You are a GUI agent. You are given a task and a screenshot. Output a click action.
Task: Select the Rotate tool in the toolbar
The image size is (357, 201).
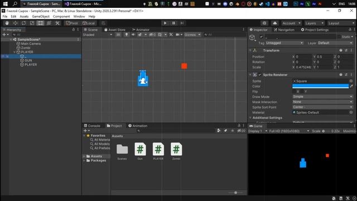(23, 23)
